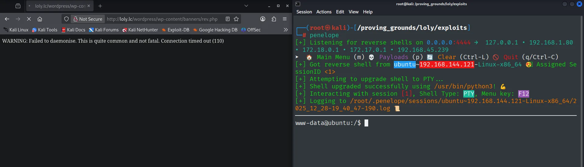Open Kali NetHunter bookmark
Screen dimensions: 584x167
140,30
